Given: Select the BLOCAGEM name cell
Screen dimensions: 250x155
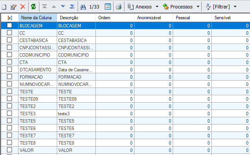Looking at the screenshot, I should point(37,25).
